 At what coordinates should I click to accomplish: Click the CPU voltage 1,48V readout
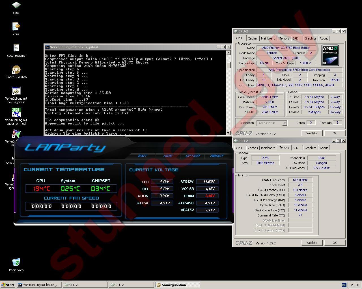click(x=162, y=182)
